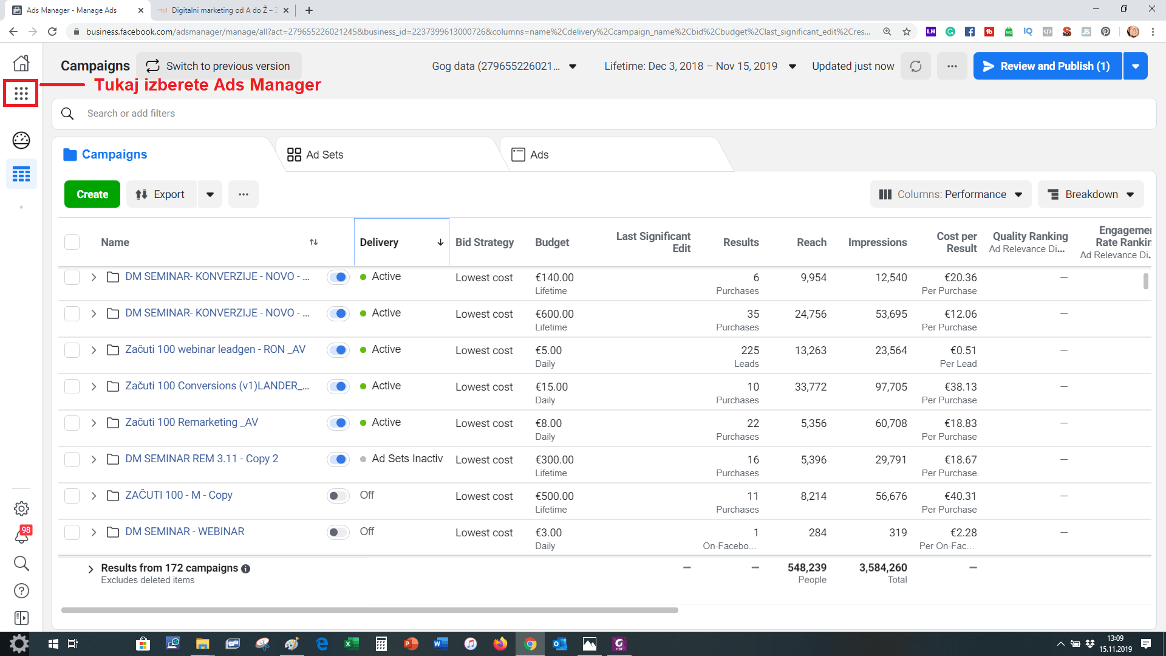Enable the DM SEMINAR - WEBINAR campaign toggle

click(x=338, y=532)
